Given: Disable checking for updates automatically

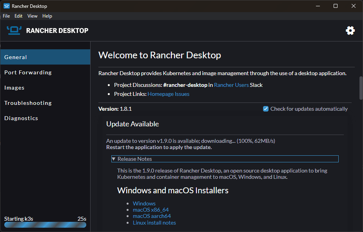Looking at the screenshot, I should (x=266, y=109).
